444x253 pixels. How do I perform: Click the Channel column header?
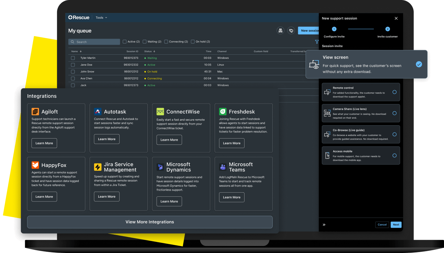(x=222, y=51)
